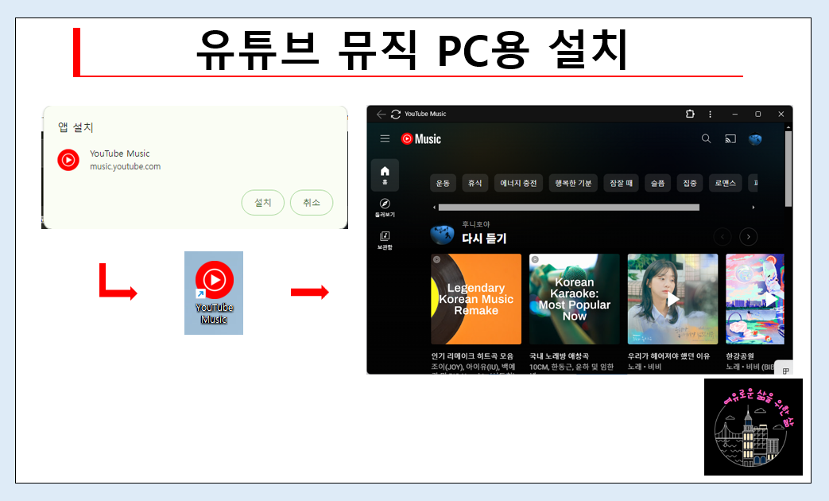Click the 우리가 헤어져야 했던 이유 title

[x=668, y=356]
